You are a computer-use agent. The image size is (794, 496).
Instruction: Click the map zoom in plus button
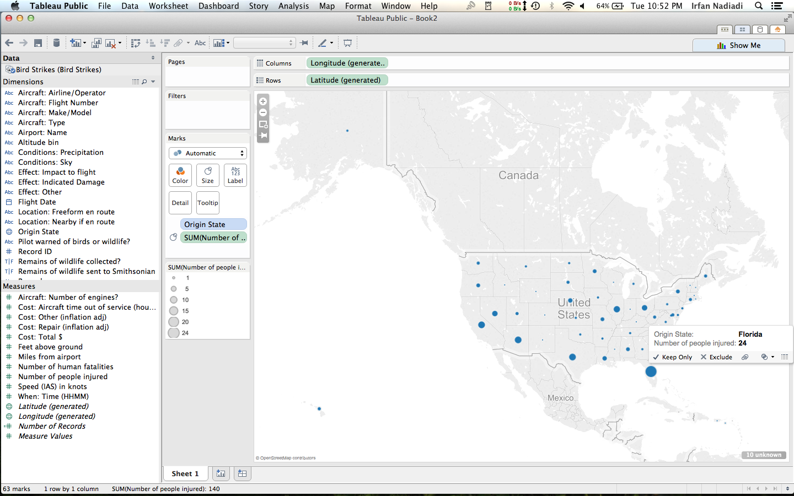[263, 101]
